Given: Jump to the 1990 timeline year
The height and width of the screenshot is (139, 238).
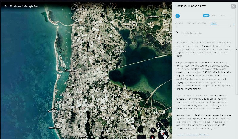Looking at the screenshot, I should pos(213,16).
